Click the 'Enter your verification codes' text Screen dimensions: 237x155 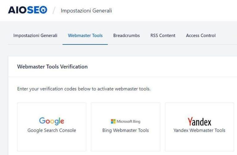(x=84, y=89)
